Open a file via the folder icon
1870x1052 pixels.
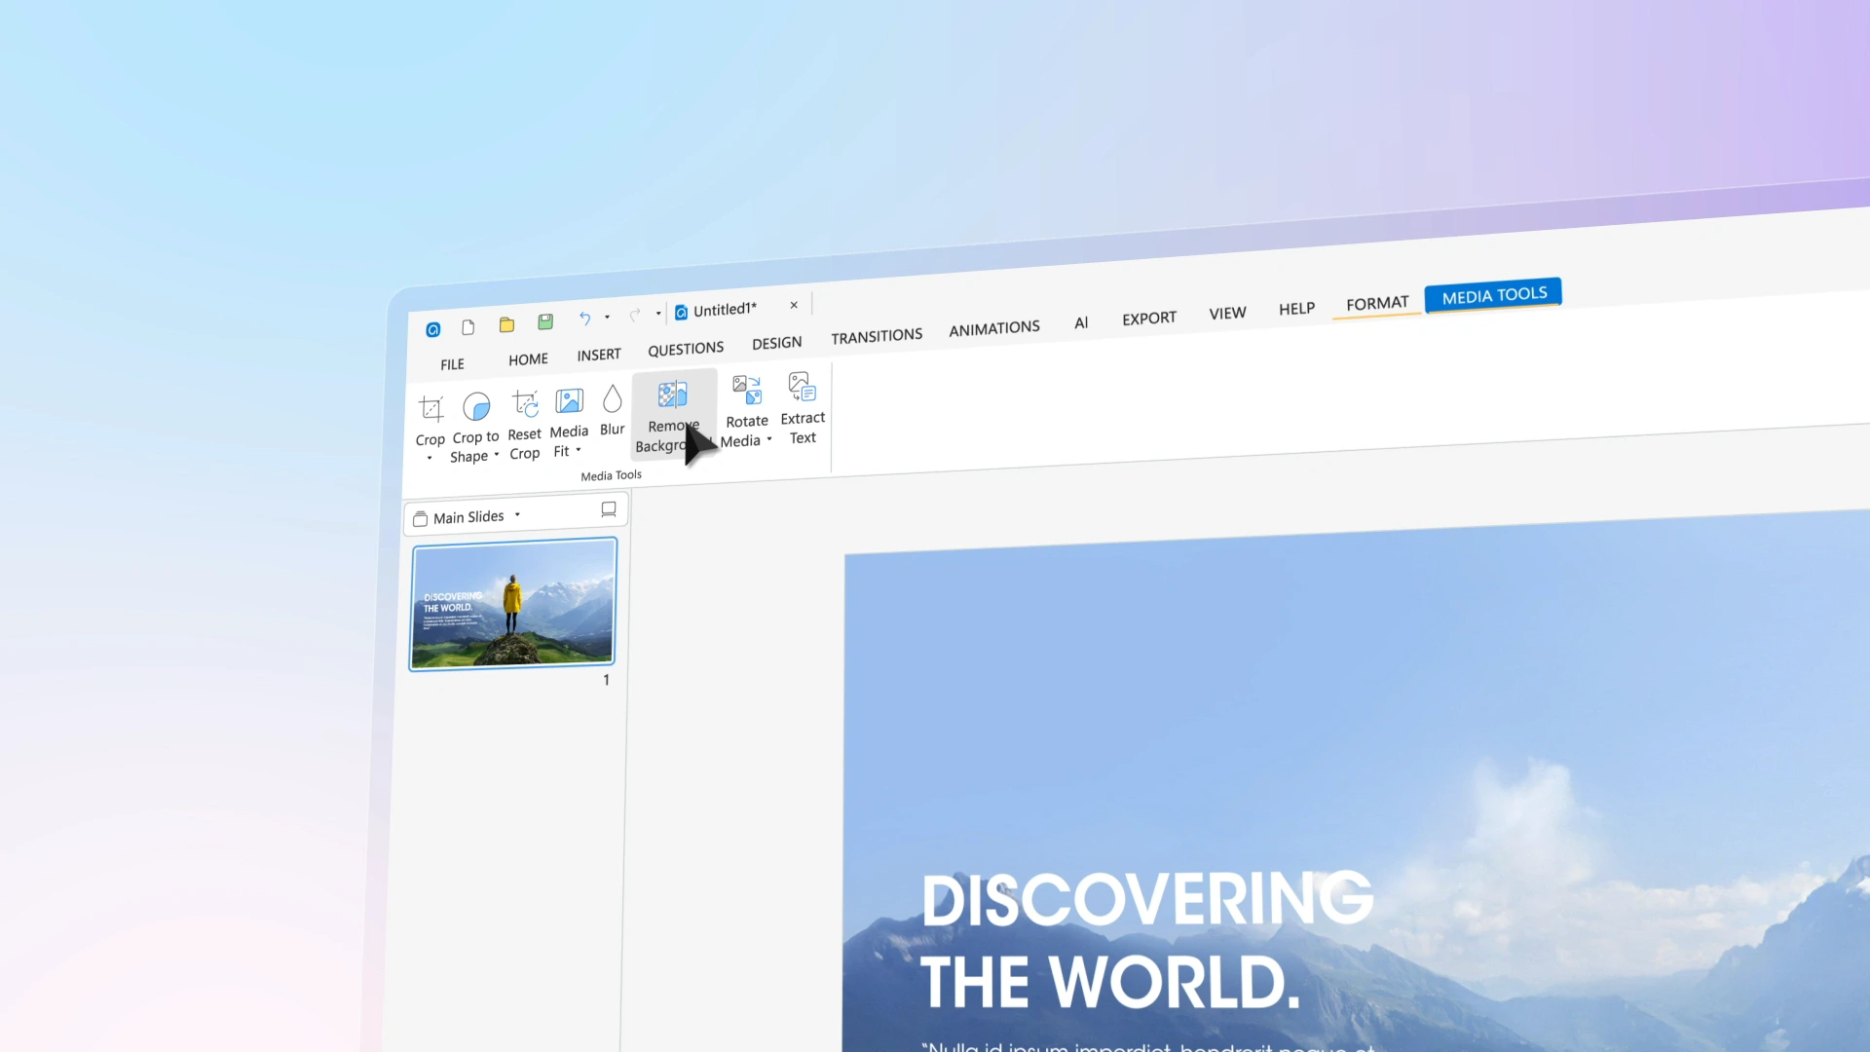click(506, 324)
